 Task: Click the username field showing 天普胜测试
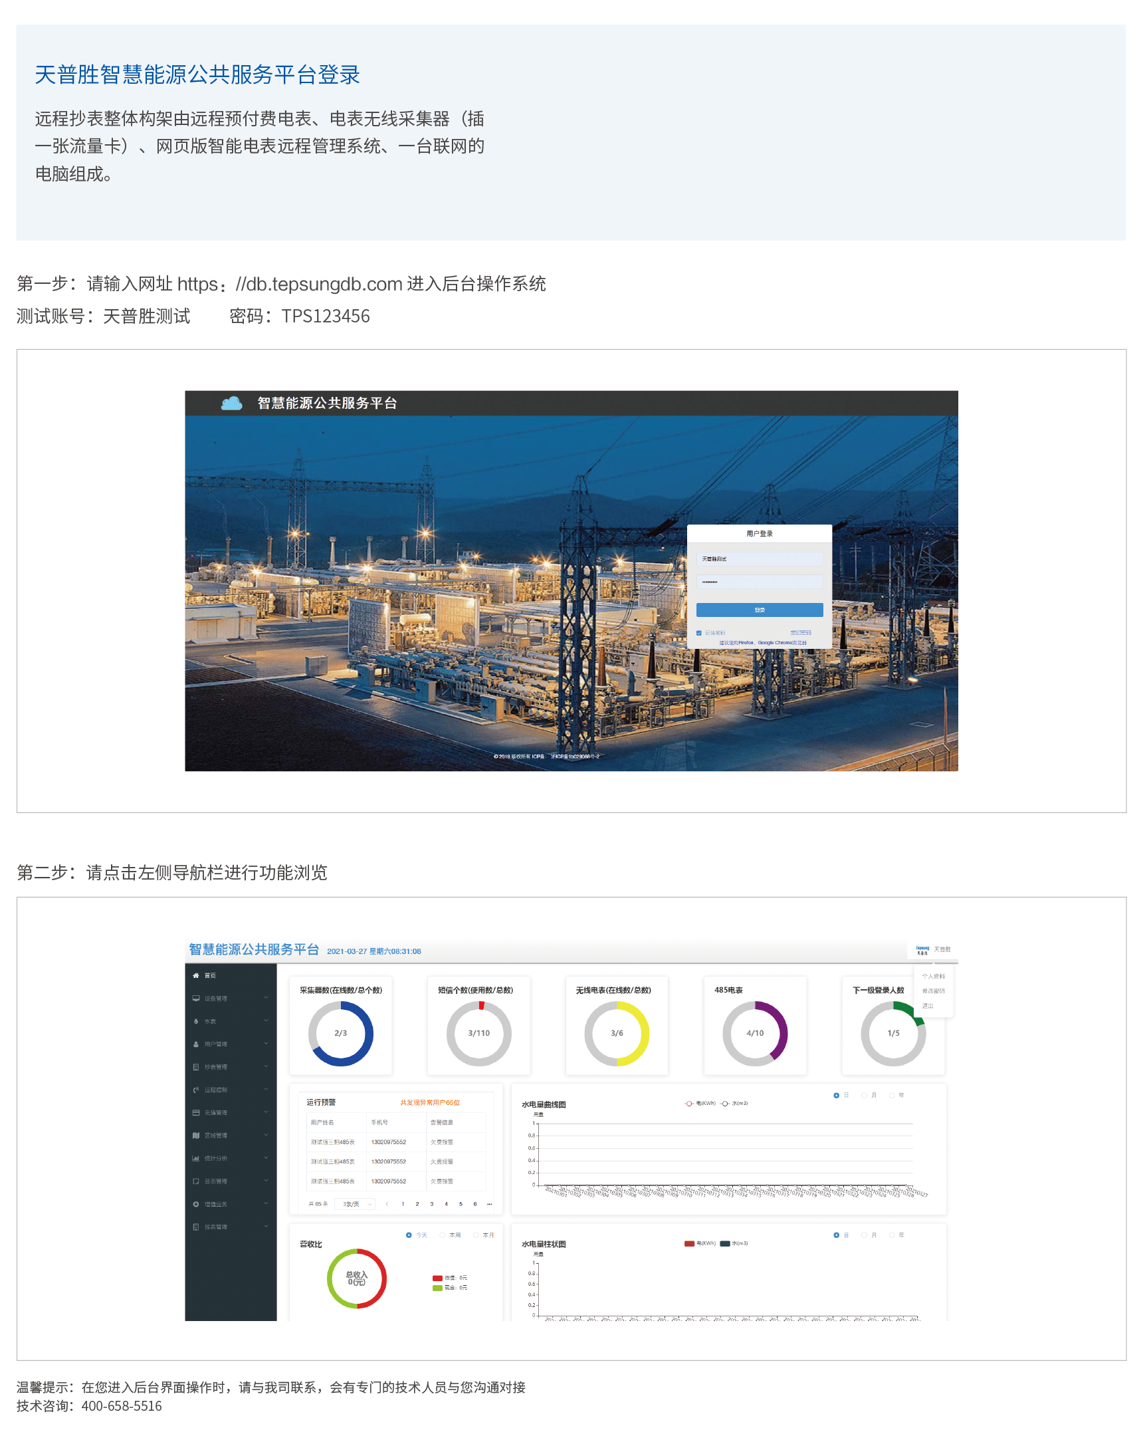[x=760, y=558]
